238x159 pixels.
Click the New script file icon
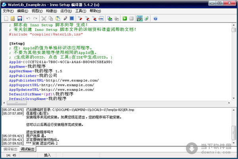[x=6, y=19]
